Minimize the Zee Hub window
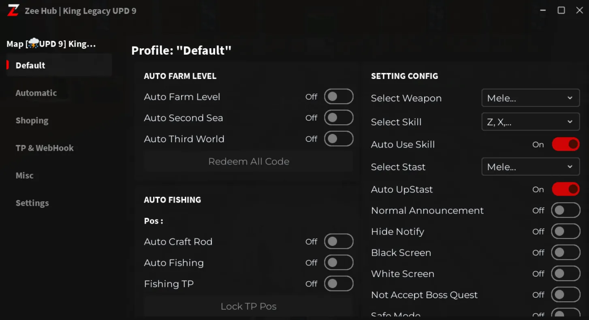This screenshot has height=320, width=589. (x=543, y=11)
